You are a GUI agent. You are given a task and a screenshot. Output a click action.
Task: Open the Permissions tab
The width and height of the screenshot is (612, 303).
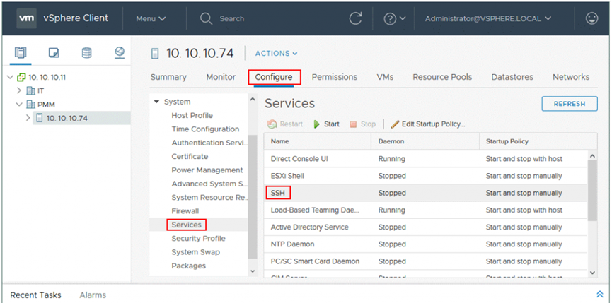[335, 77]
